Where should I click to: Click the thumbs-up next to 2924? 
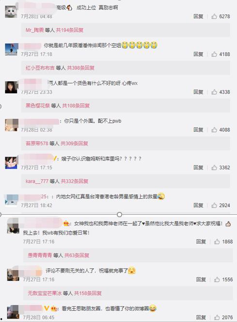[214, 205]
